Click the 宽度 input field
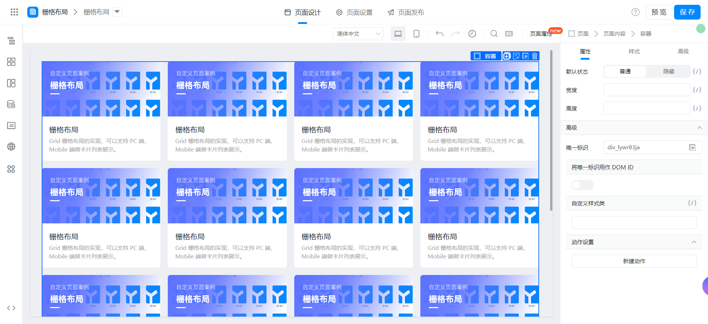708x324 pixels. tap(647, 90)
